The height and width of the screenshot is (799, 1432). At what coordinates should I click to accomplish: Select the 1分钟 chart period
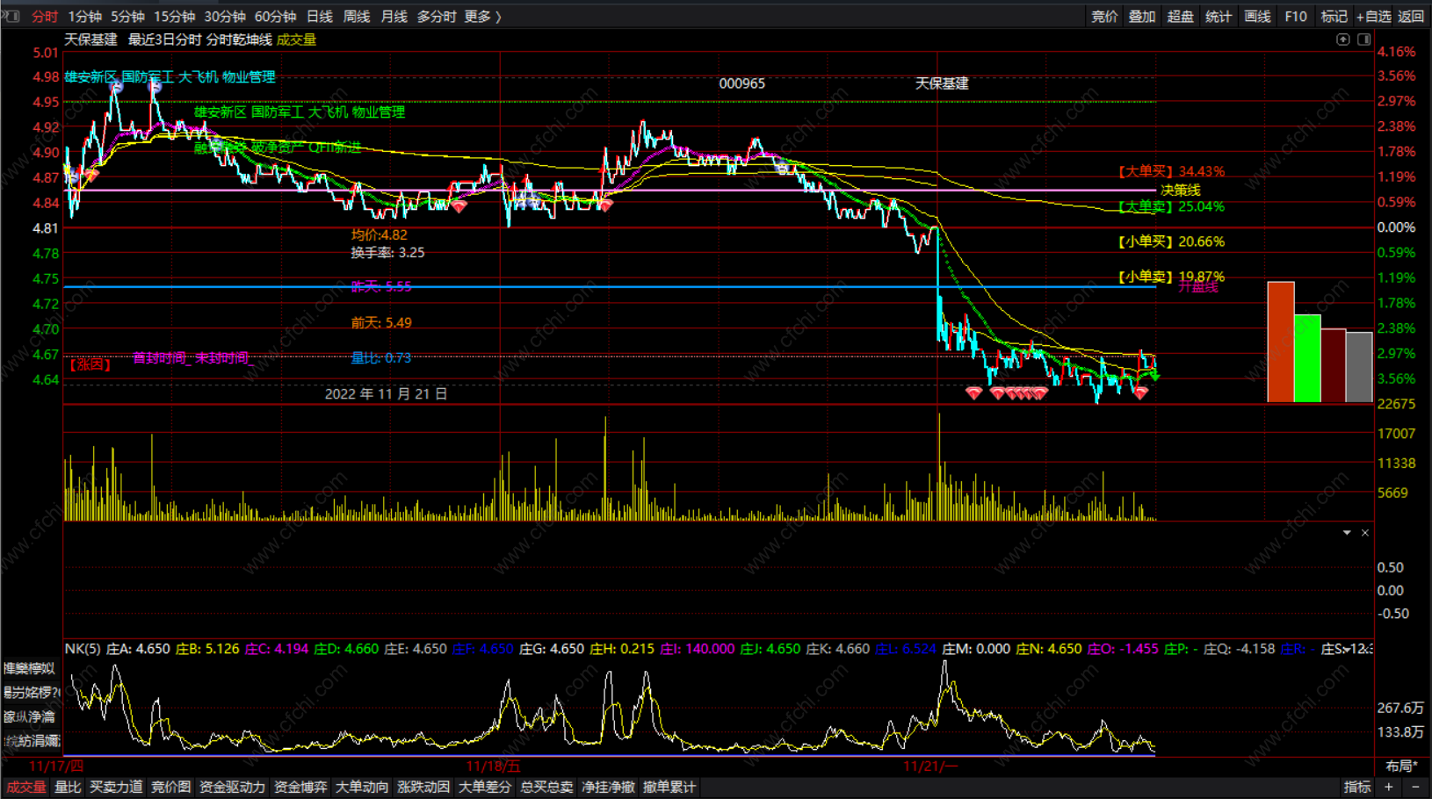85,17
